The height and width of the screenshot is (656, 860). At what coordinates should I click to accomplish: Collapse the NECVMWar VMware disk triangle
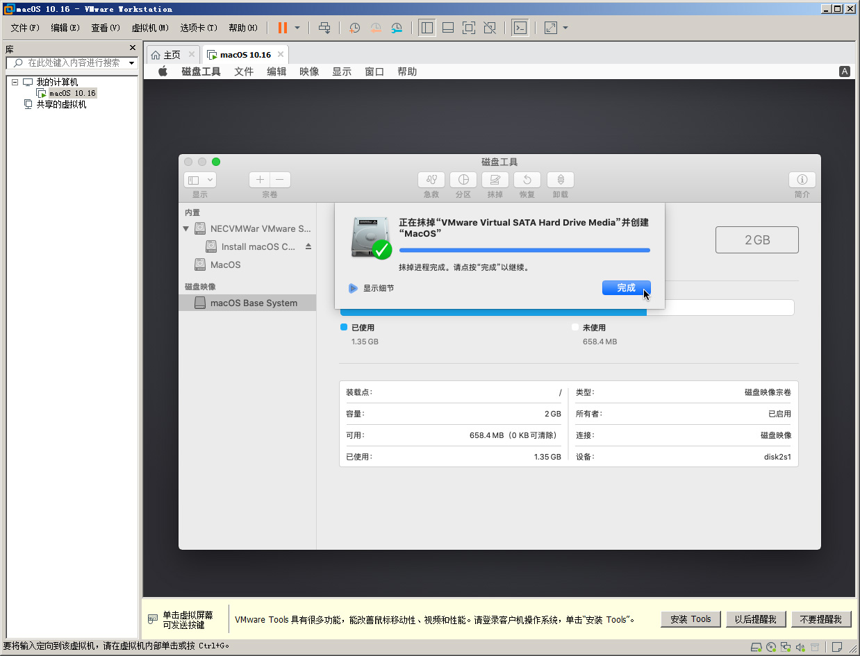185,228
